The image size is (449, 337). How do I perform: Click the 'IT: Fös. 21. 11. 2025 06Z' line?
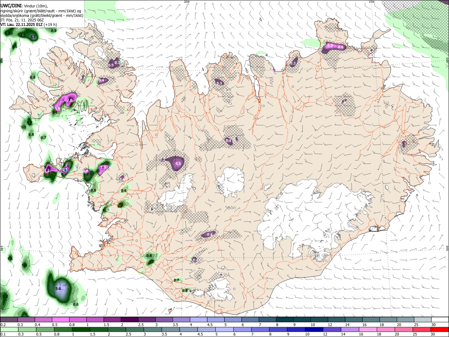coord(22,20)
